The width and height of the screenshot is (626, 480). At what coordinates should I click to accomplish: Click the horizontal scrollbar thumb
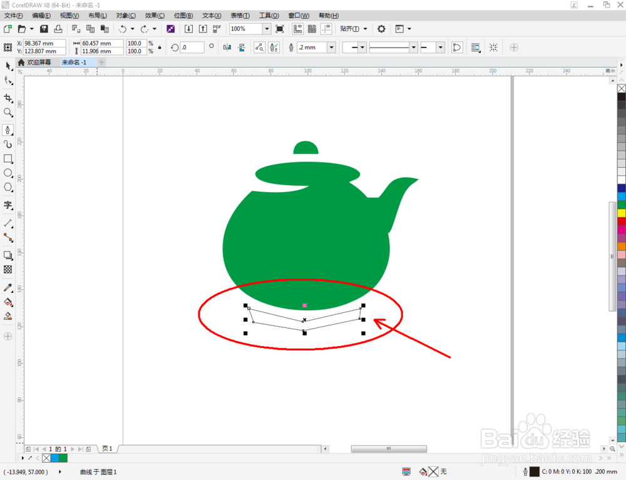point(389,449)
